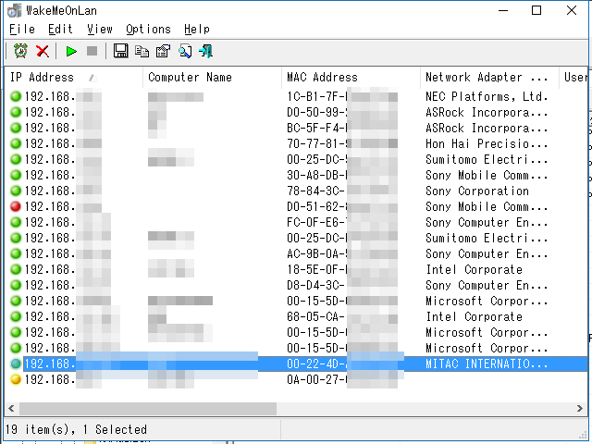Click the partially visible User column header
Screen dimensions: 592x444
573,78
